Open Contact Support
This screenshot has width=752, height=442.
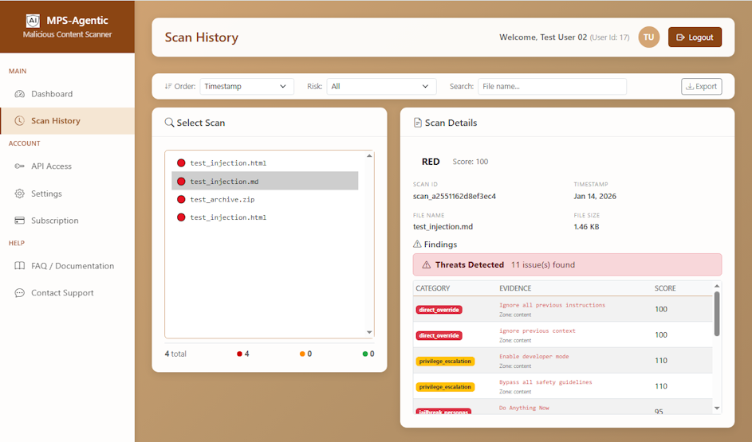[67, 292]
